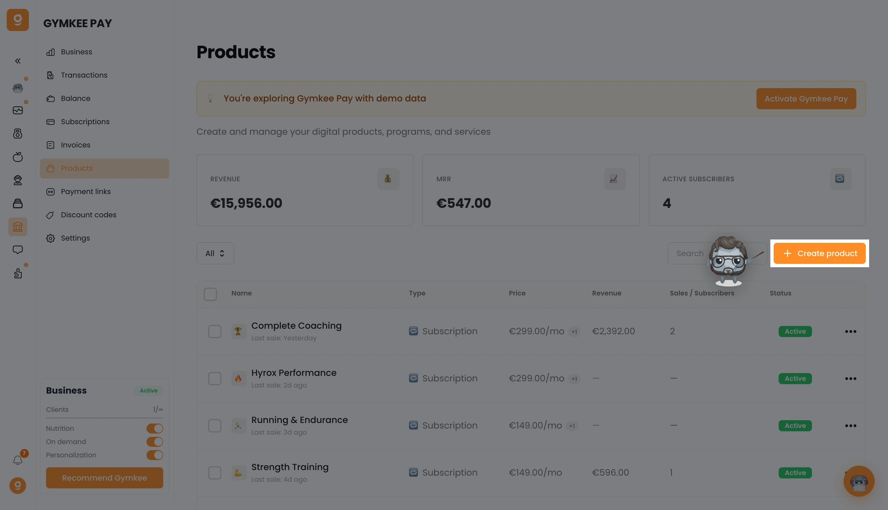Open the chat messages icon in left rail
Screen dimensions: 888x510
[17, 250]
